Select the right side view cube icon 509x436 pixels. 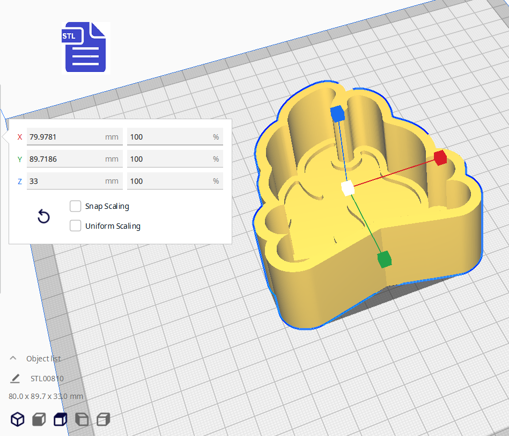coord(103,419)
